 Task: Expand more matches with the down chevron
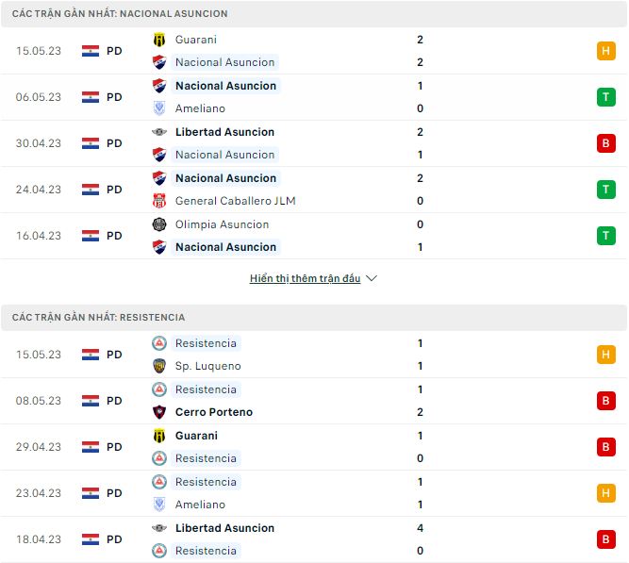click(372, 279)
